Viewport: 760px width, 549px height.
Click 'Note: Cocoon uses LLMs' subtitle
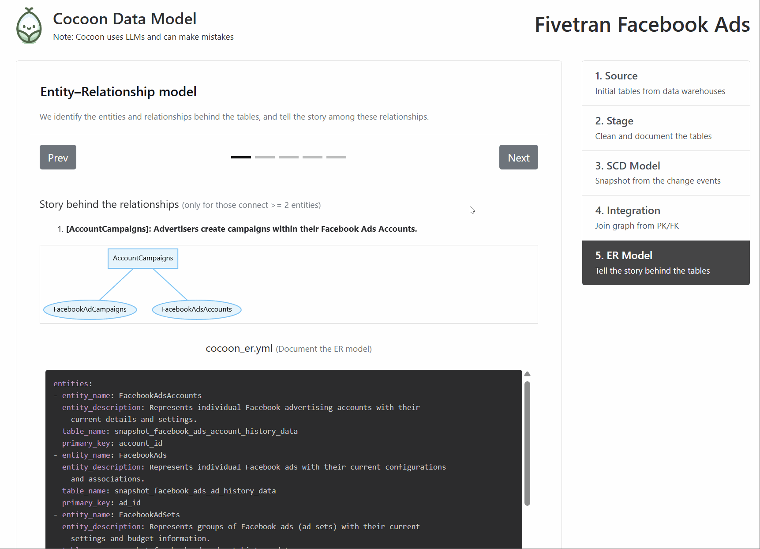coord(143,37)
